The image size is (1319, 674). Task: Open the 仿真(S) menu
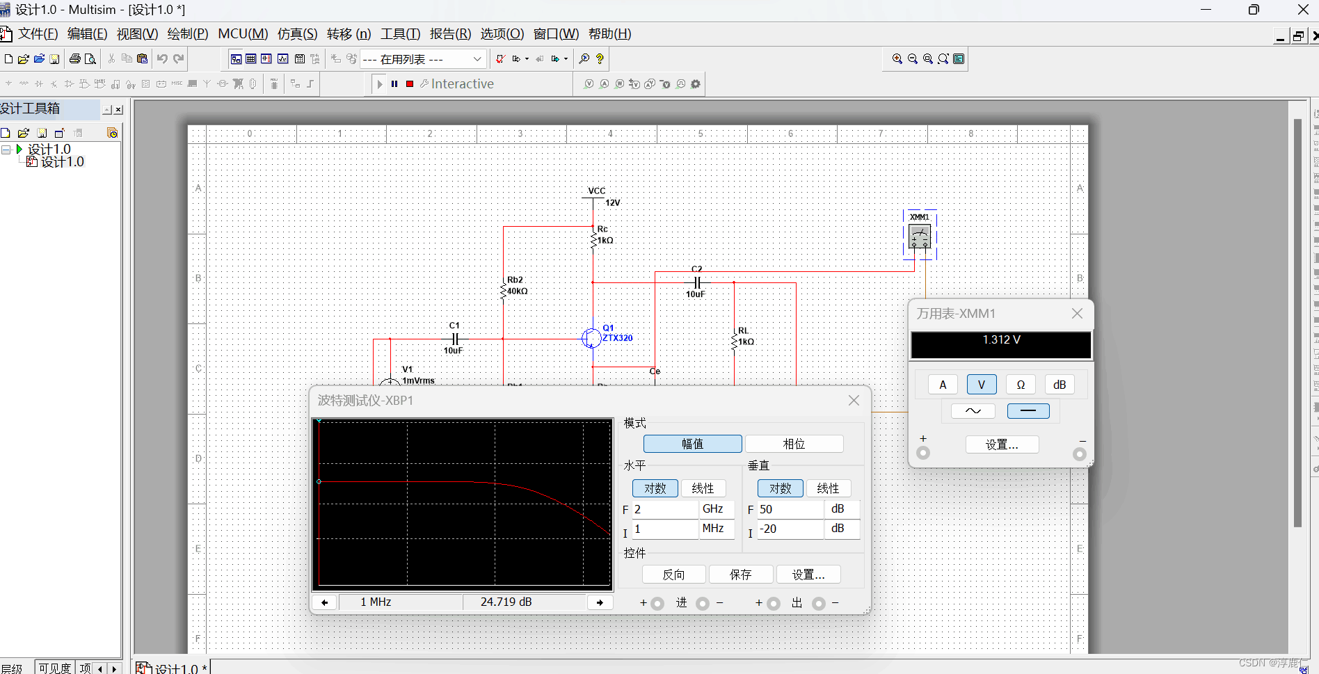click(x=298, y=33)
